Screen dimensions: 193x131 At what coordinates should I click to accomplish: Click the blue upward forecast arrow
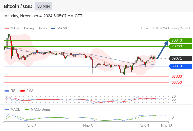(163, 49)
